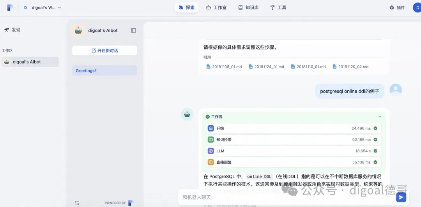Click the blue send message button
The image size is (421, 207).
tap(401, 197)
